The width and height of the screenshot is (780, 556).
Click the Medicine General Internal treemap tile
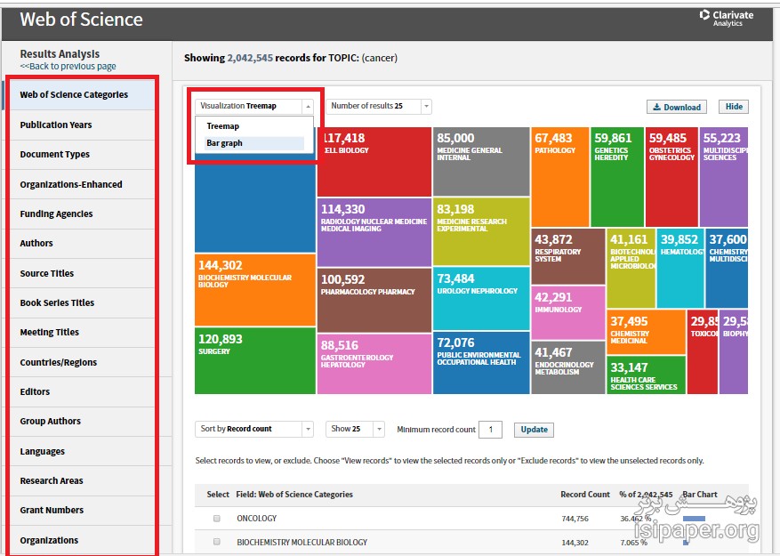click(481, 162)
